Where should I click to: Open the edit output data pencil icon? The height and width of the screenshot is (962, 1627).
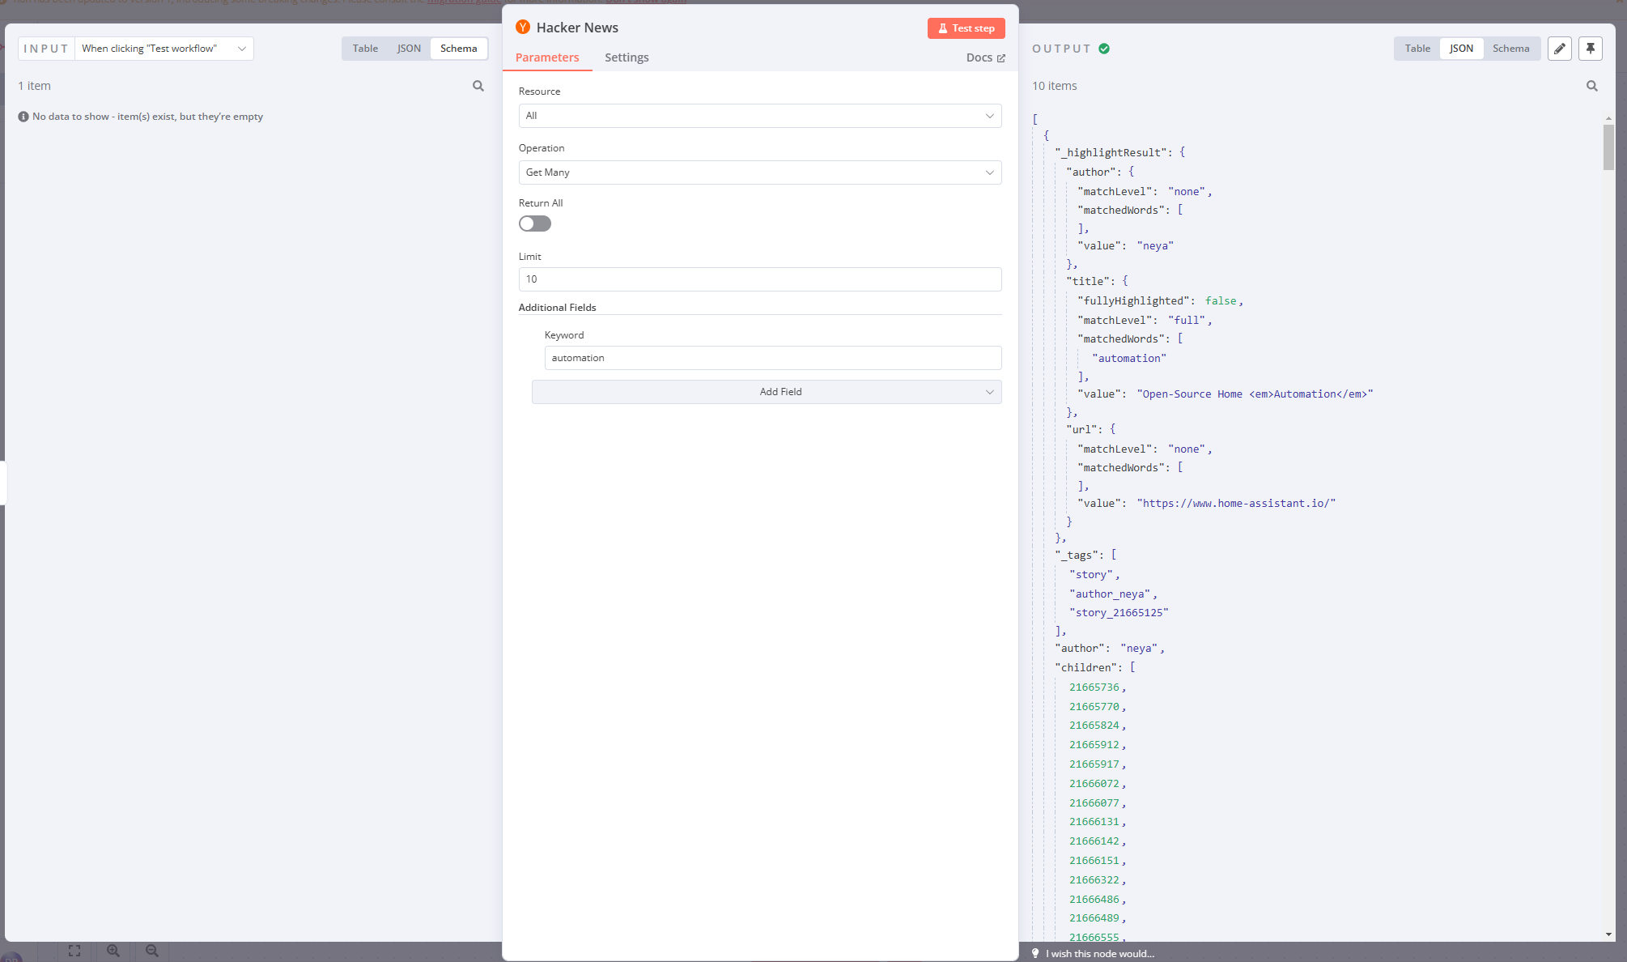[1559, 49]
